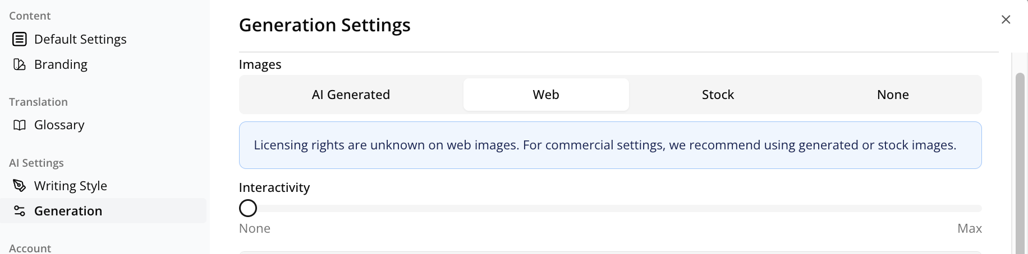Select the Generation text label in sidebar

(68, 211)
